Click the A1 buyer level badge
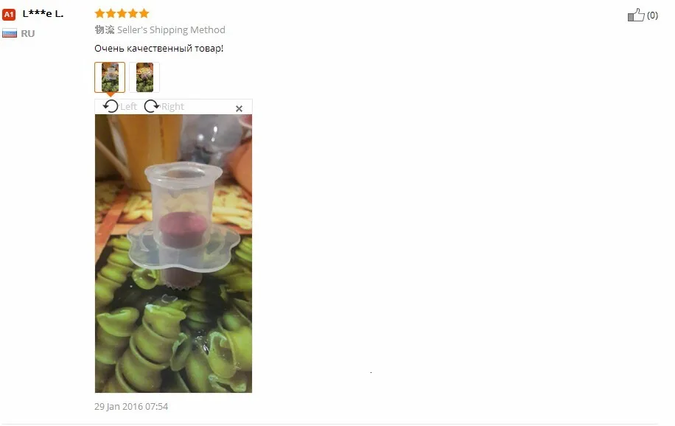The height and width of the screenshot is (426, 675). pyautogui.click(x=9, y=14)
